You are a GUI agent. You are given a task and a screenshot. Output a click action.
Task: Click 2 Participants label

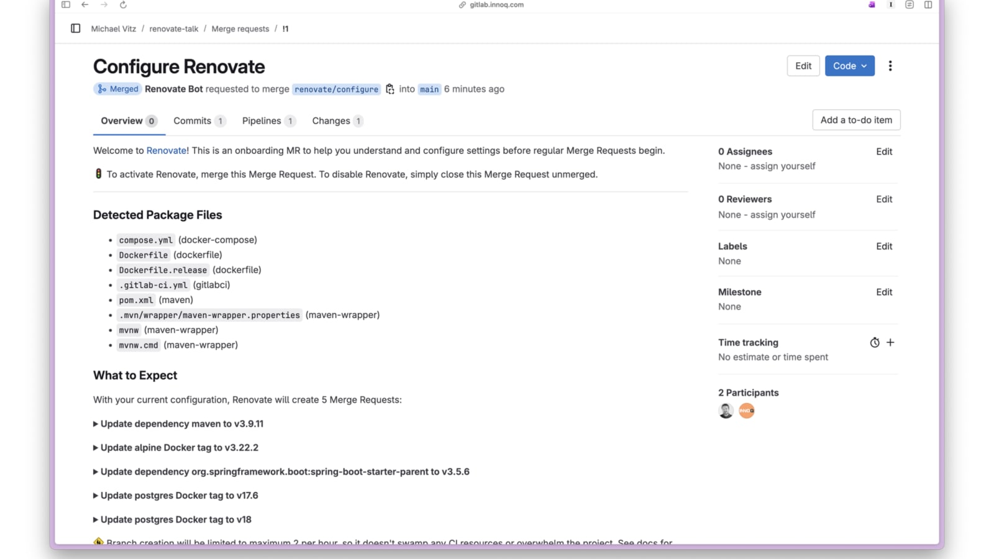pyautogui.click(x=749, y=393)
